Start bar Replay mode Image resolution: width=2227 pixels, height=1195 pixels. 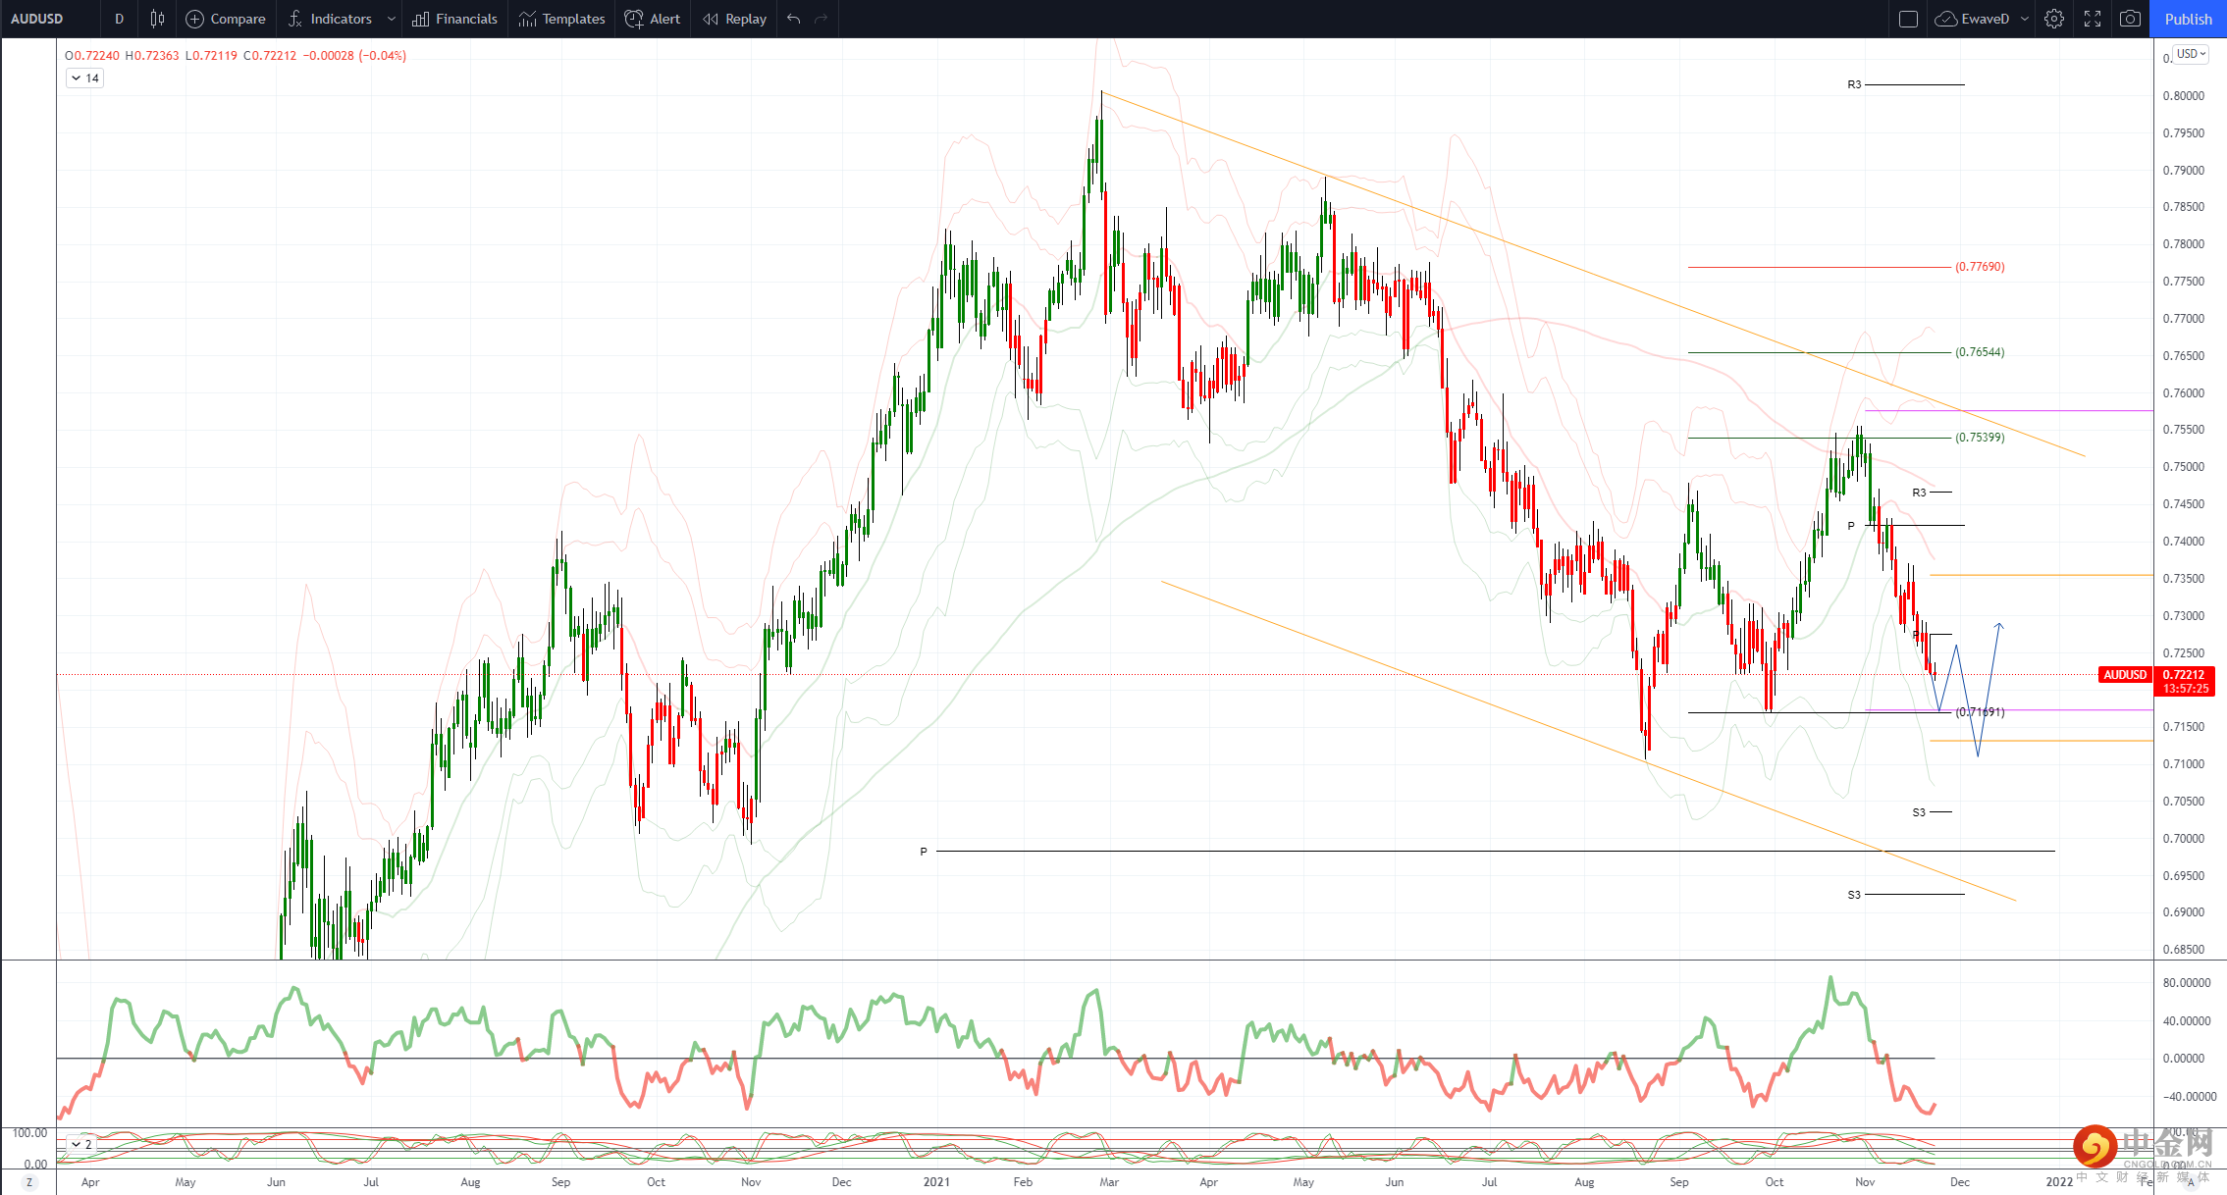[x=734, y=19]
